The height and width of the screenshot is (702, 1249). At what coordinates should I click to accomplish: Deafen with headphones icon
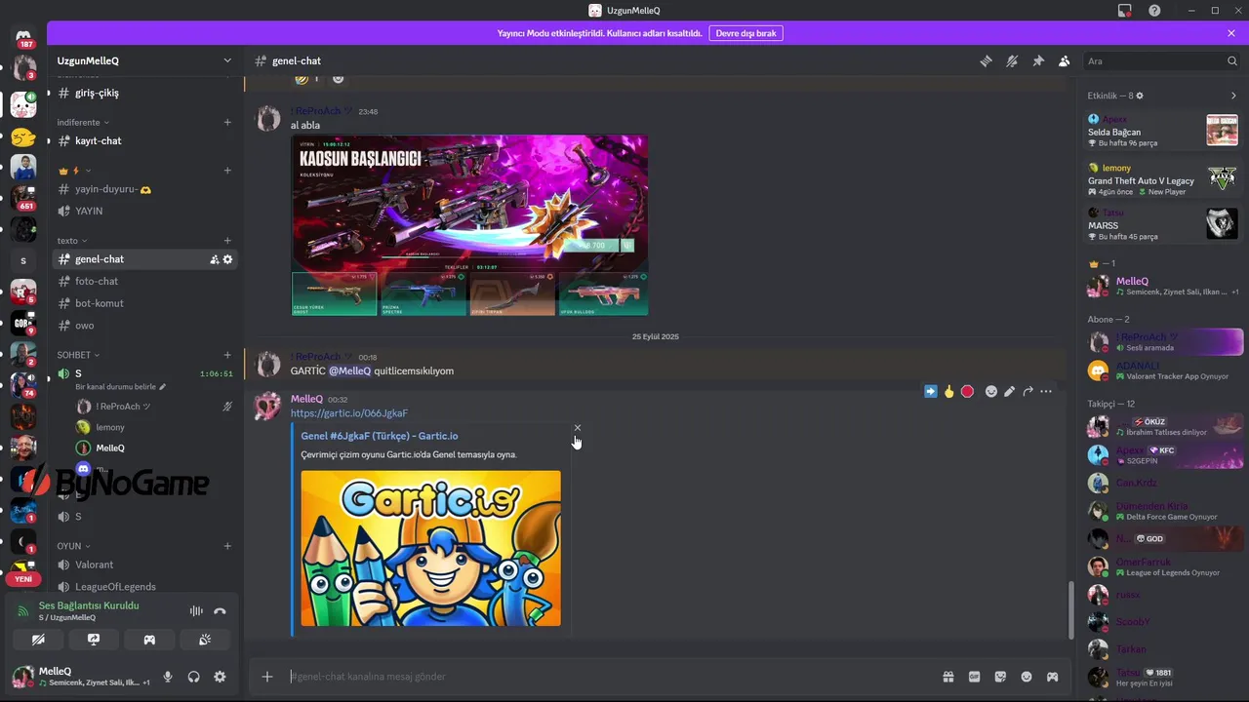193,677
